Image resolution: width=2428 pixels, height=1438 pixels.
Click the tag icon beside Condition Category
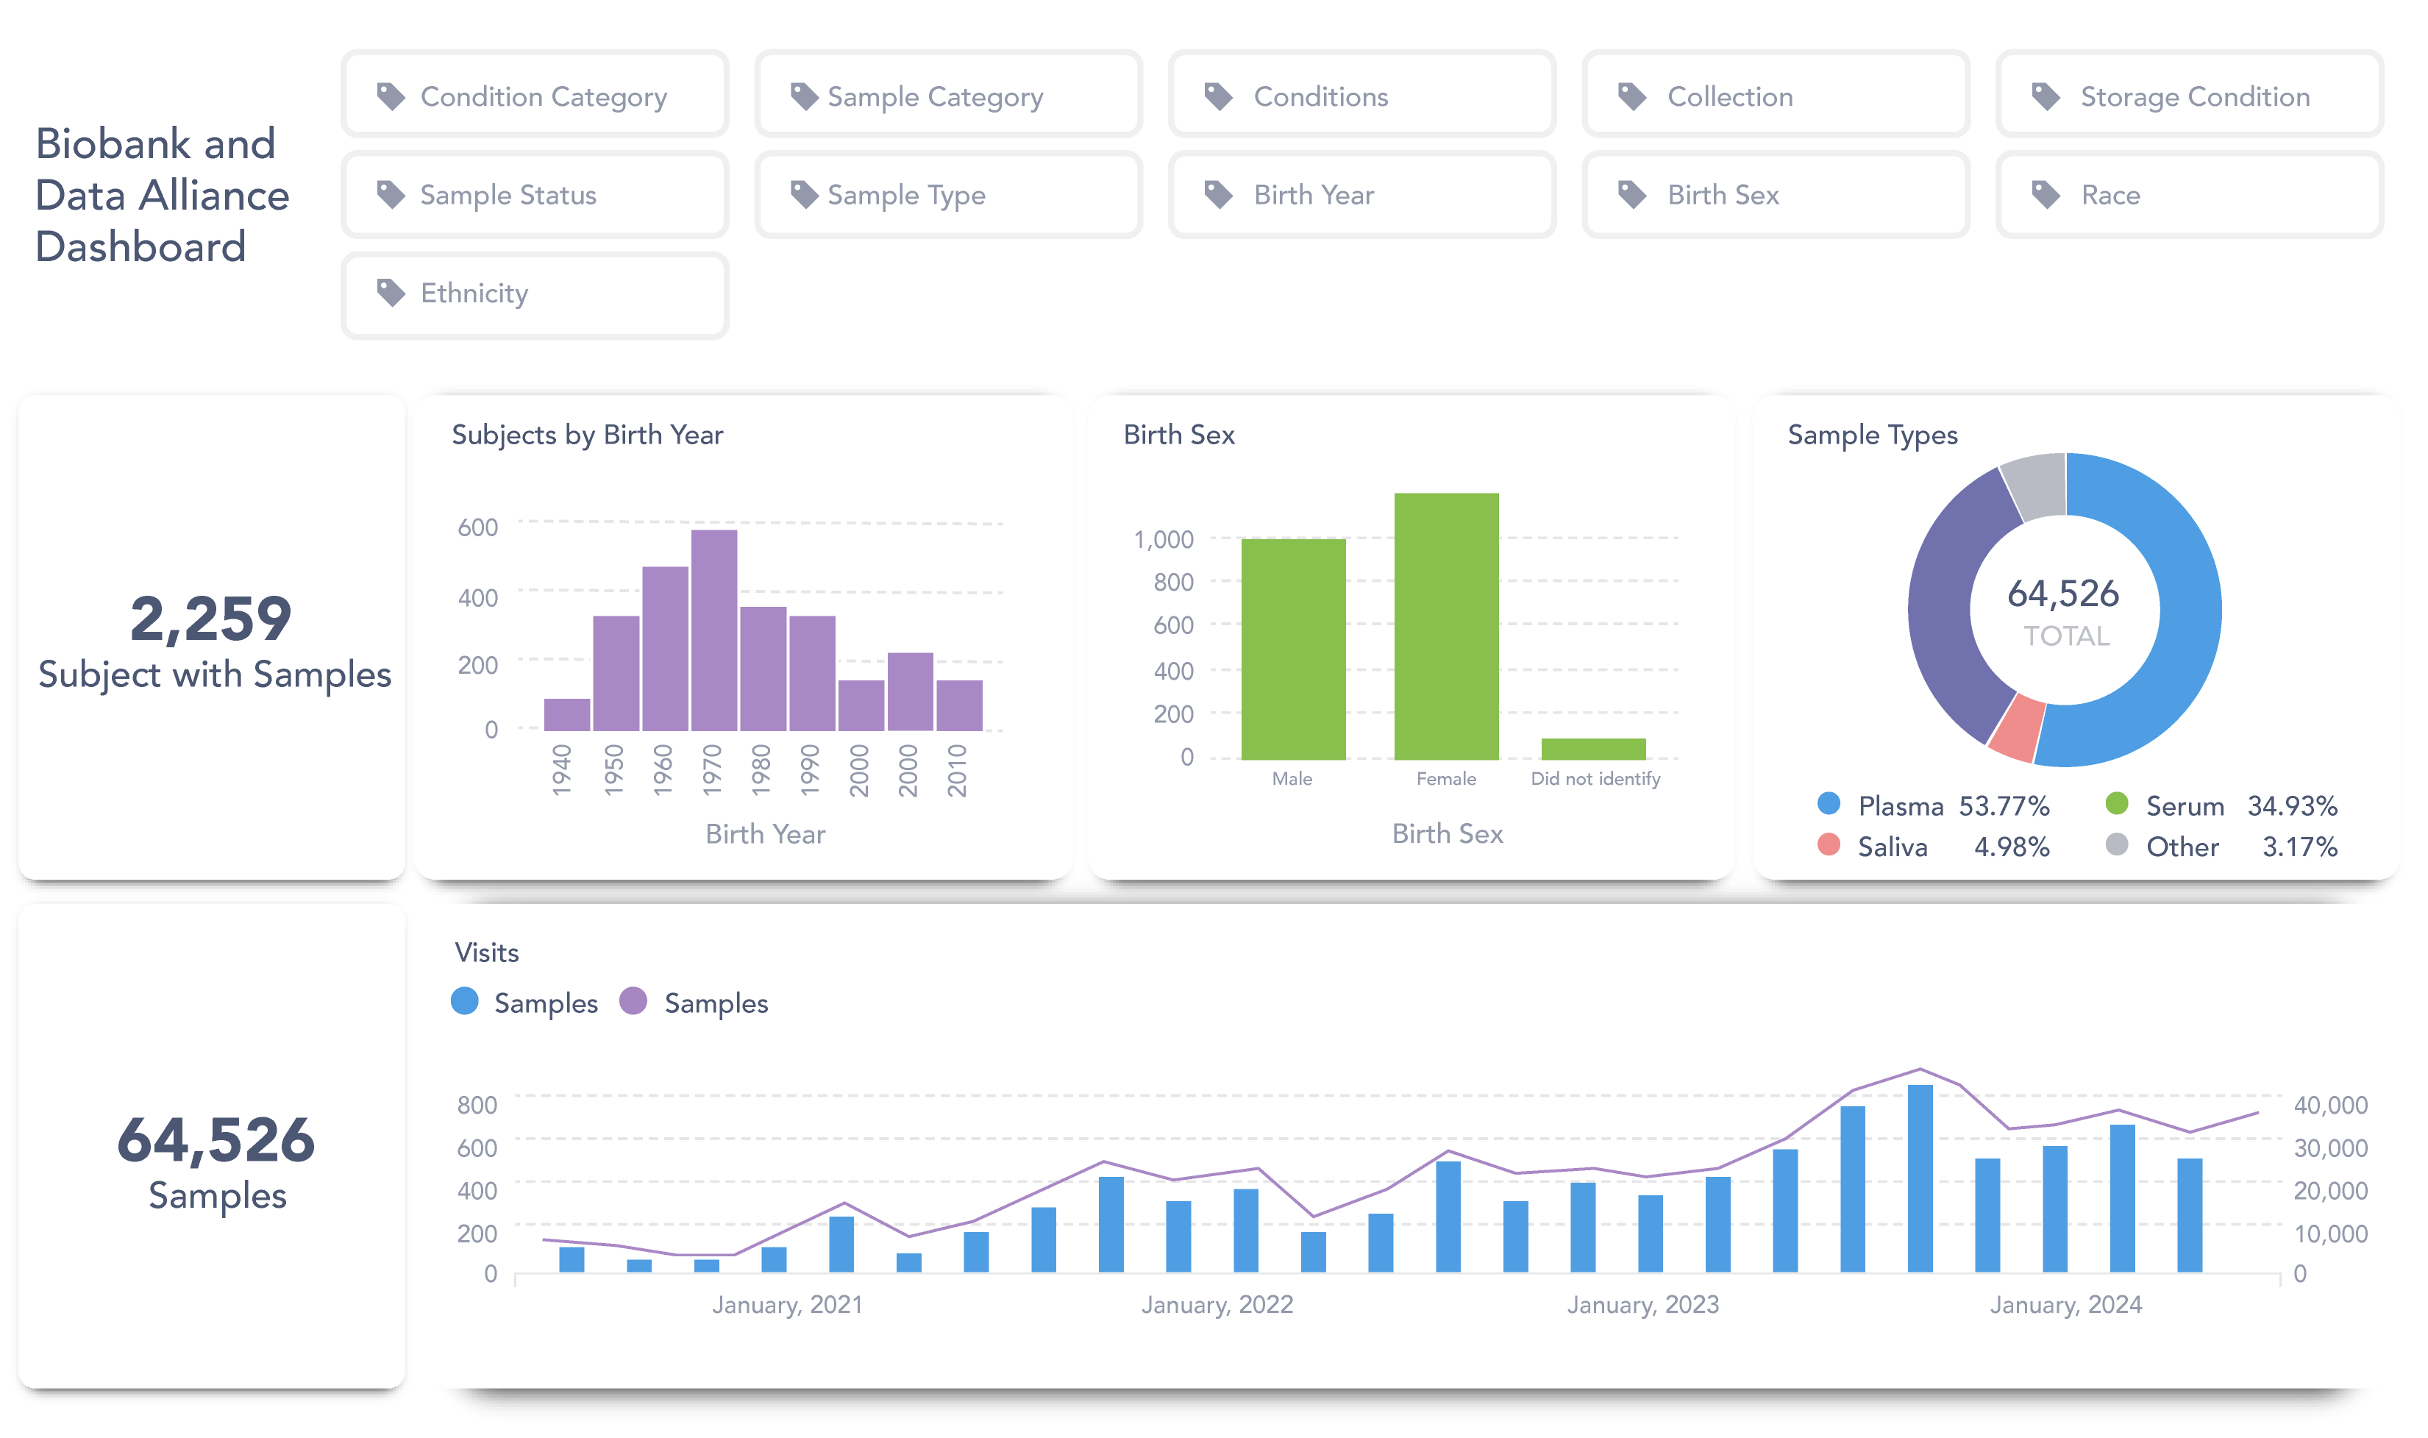pyautogui.click(x=391, y=96)
